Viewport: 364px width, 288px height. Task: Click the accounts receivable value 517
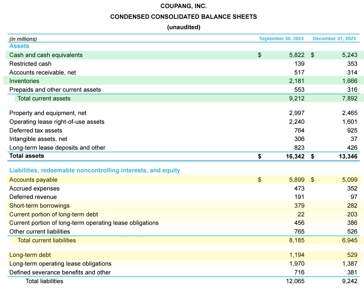pyautogui.click(x=299, y=73)
